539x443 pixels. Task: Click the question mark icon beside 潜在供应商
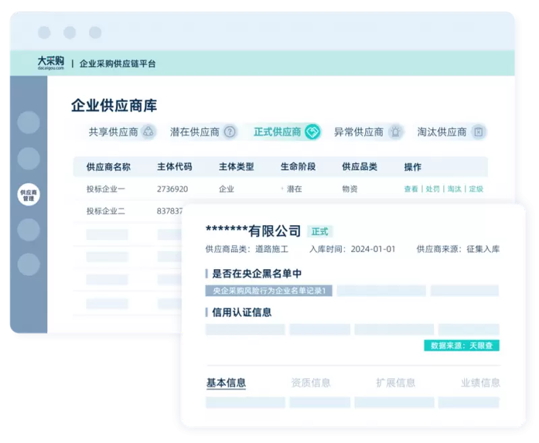[230, 132]
